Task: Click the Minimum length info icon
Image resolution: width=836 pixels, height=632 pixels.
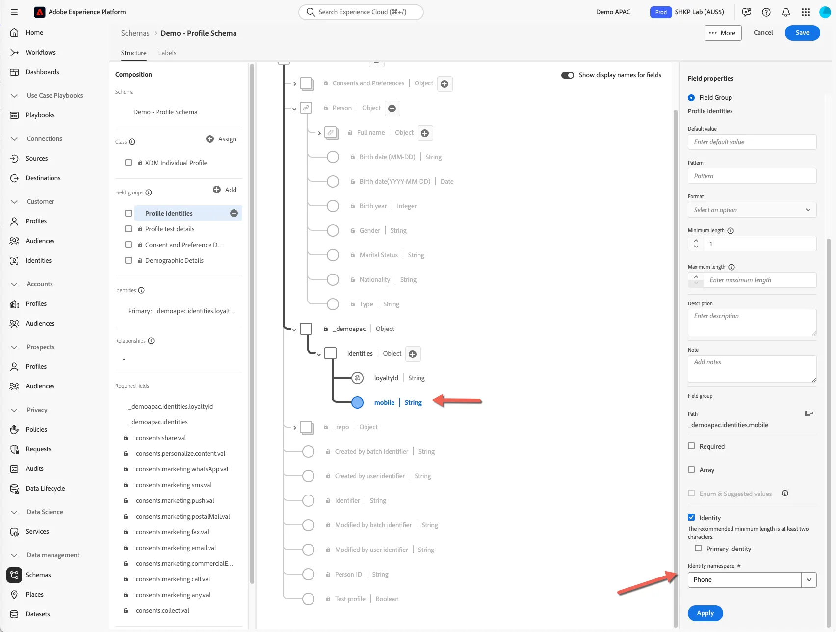Action: [x=731, y=231]
